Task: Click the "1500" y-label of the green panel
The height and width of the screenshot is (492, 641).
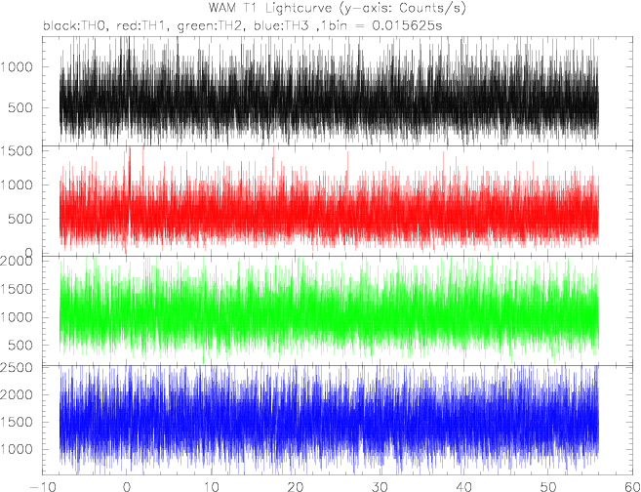Action: pyautogui.click(x=16, y=289)
